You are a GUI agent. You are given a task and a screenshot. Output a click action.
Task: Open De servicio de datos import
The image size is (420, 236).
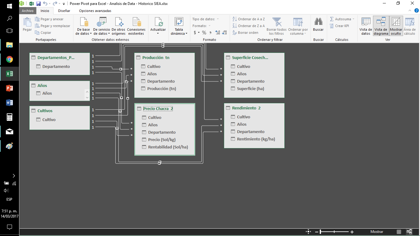[101, 26]
